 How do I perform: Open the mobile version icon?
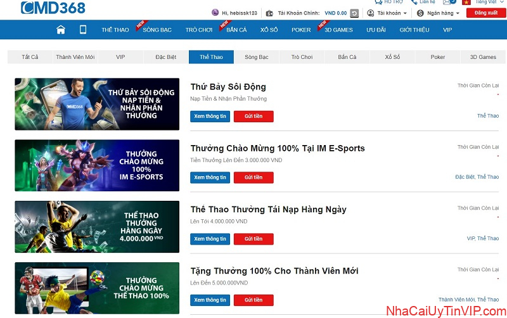(83, 30)
